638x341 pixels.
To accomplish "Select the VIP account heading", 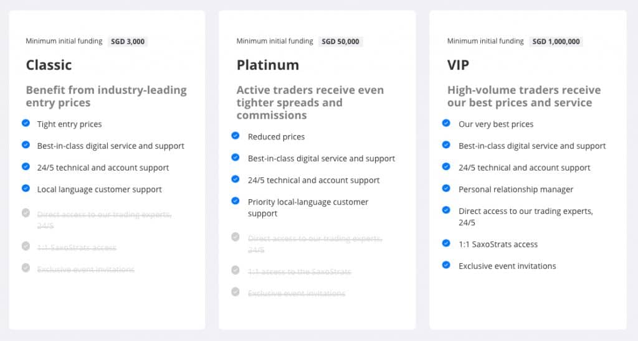I will (x=458, y=65).
